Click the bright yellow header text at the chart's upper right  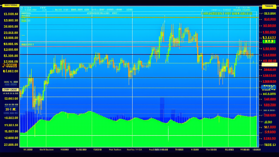(226, 13)
